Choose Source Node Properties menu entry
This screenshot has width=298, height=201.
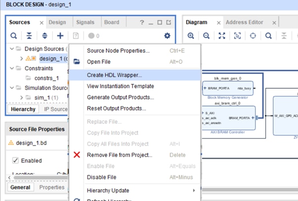(x=135, y=50)
